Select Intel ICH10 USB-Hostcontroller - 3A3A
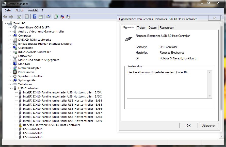The height and width of the screenshot is (147, 226). coord(62,92)
